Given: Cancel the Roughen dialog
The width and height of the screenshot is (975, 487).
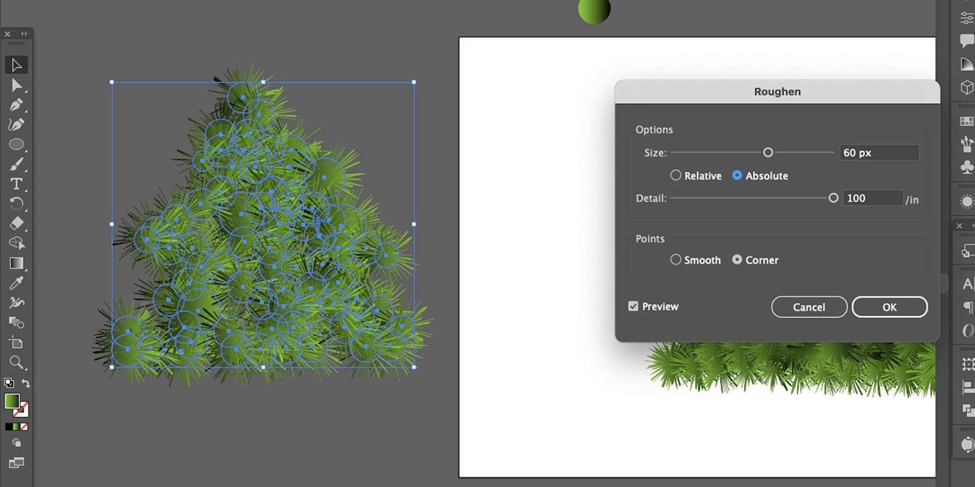Looking at the screenshot, I should [x=809, y=307].
